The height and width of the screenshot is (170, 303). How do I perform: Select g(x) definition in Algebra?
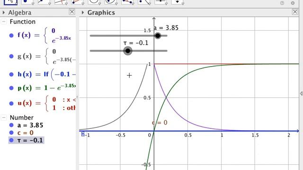pos(46,56)
